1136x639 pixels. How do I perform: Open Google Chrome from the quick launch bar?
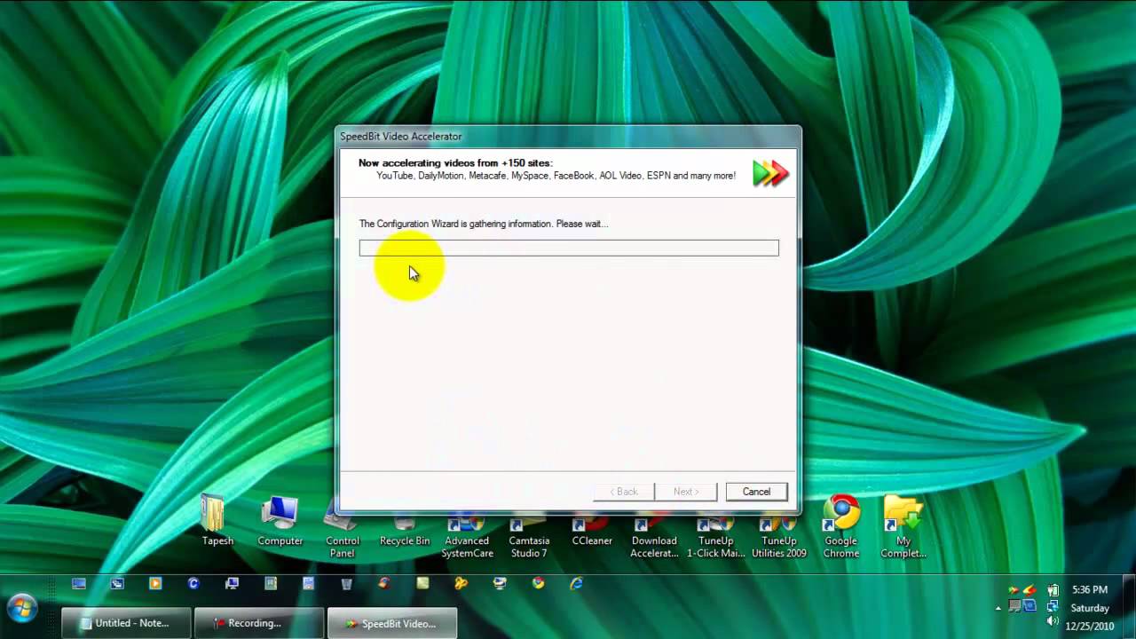(538, 583)
